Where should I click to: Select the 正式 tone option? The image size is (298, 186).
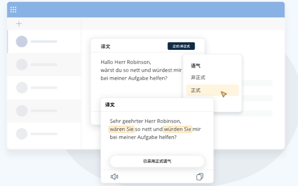[212, 90]
